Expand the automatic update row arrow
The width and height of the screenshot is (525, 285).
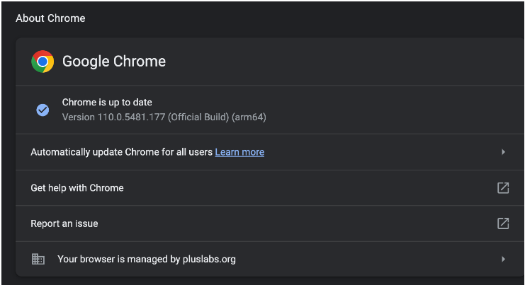(503, 152)
